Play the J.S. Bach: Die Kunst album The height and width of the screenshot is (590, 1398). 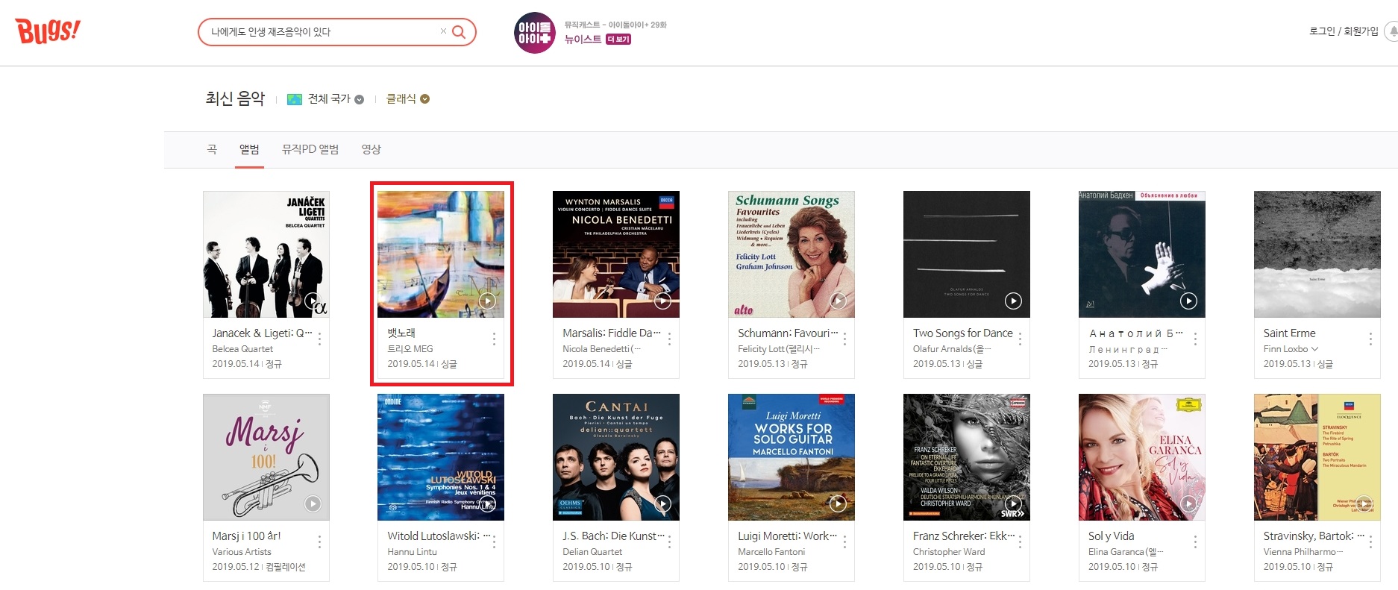tap(662, 504)
